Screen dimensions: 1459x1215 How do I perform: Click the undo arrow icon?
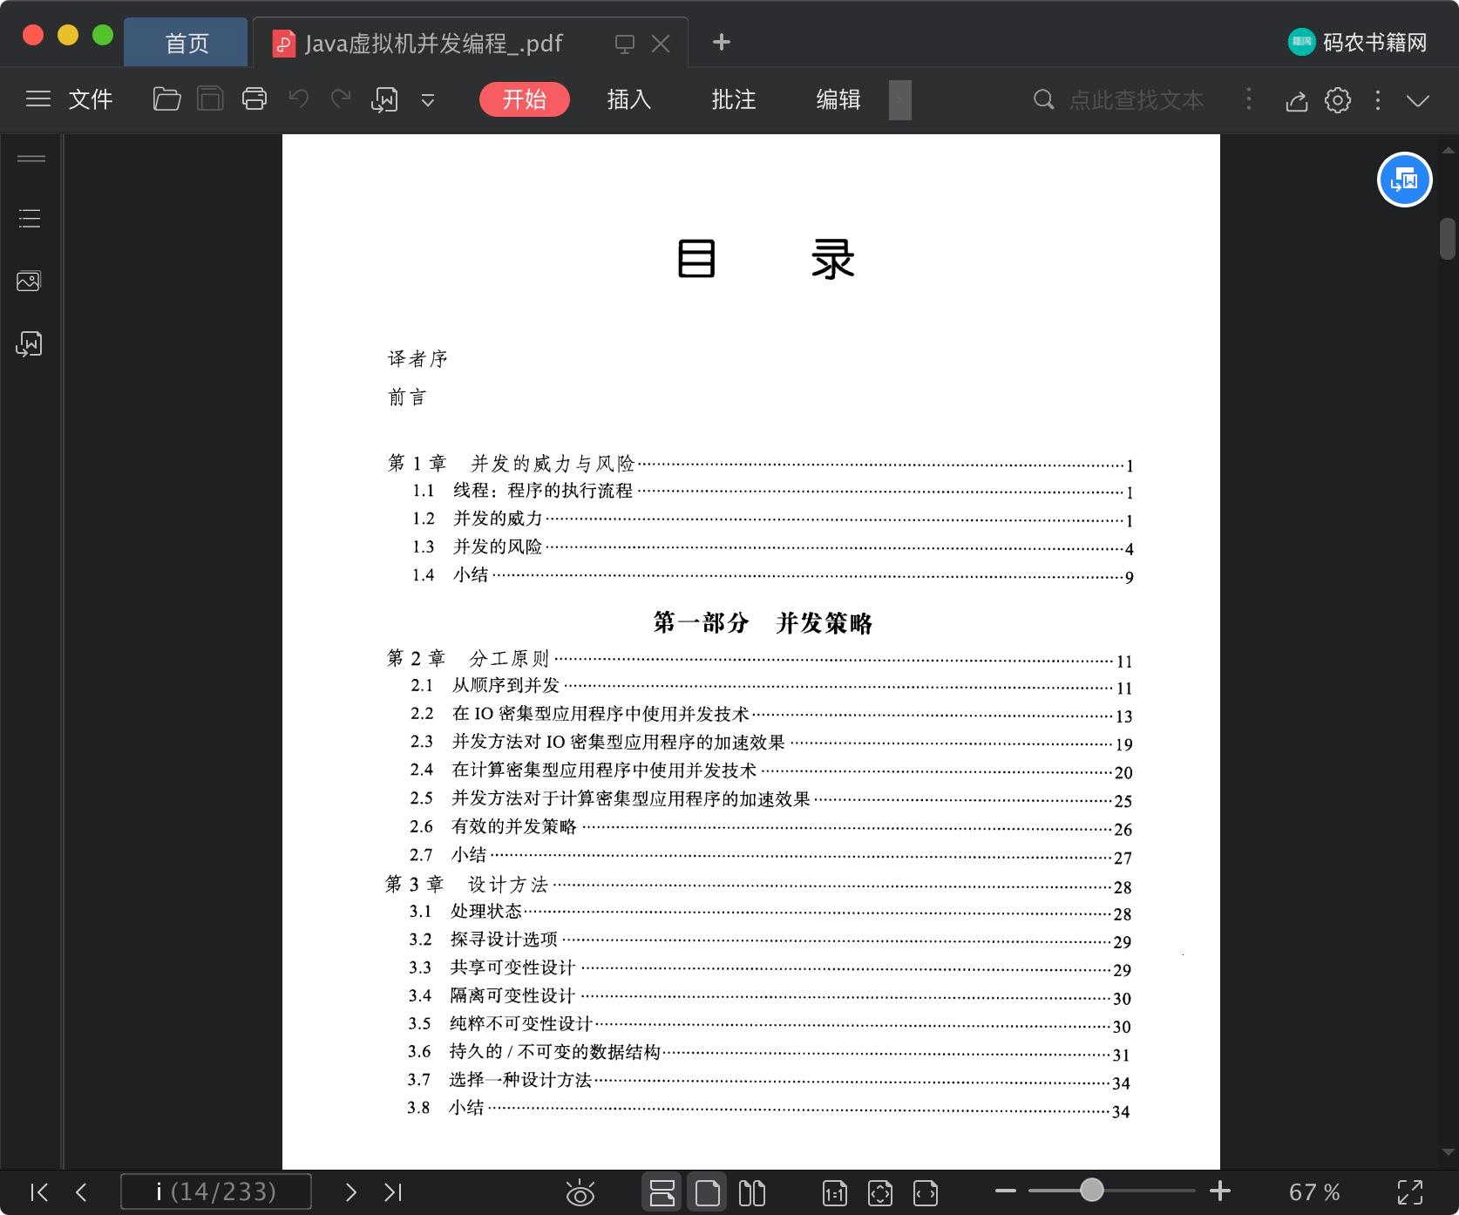tap(298, 99)
